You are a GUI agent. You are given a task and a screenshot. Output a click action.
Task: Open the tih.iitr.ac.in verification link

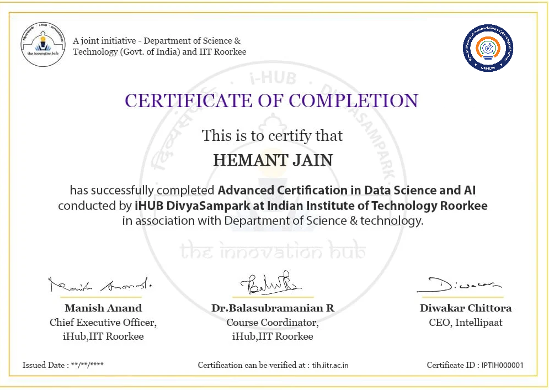coord(330,365)
